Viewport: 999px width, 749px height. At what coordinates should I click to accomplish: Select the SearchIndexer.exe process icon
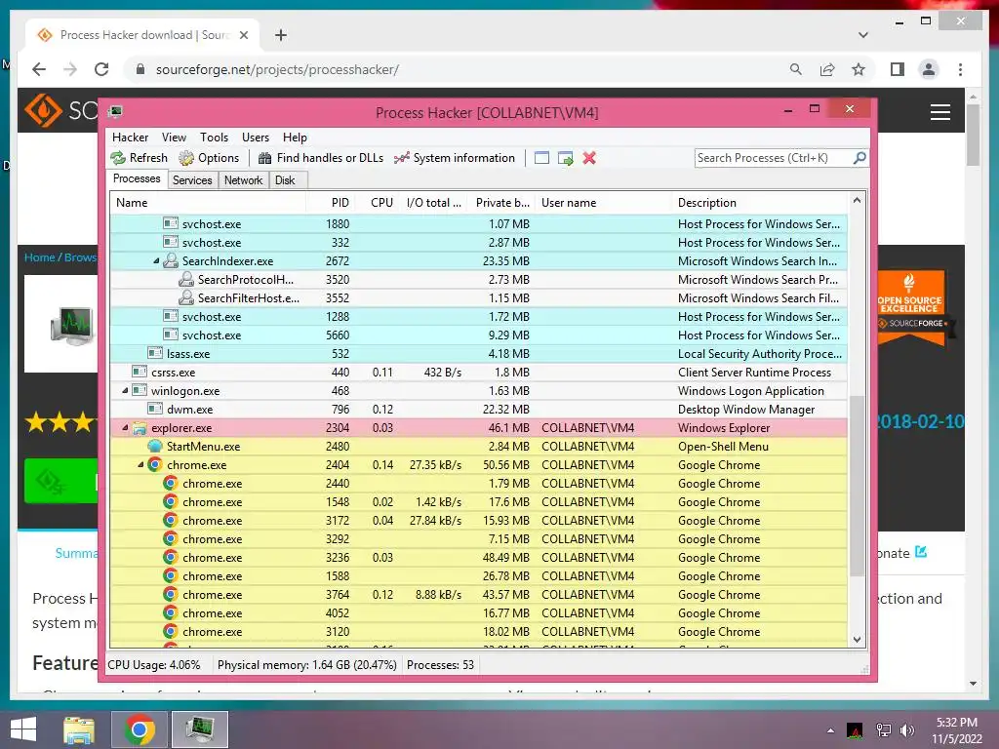[170, 260]
